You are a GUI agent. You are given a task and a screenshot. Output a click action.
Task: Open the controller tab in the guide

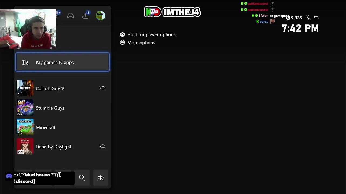[71, 16]
